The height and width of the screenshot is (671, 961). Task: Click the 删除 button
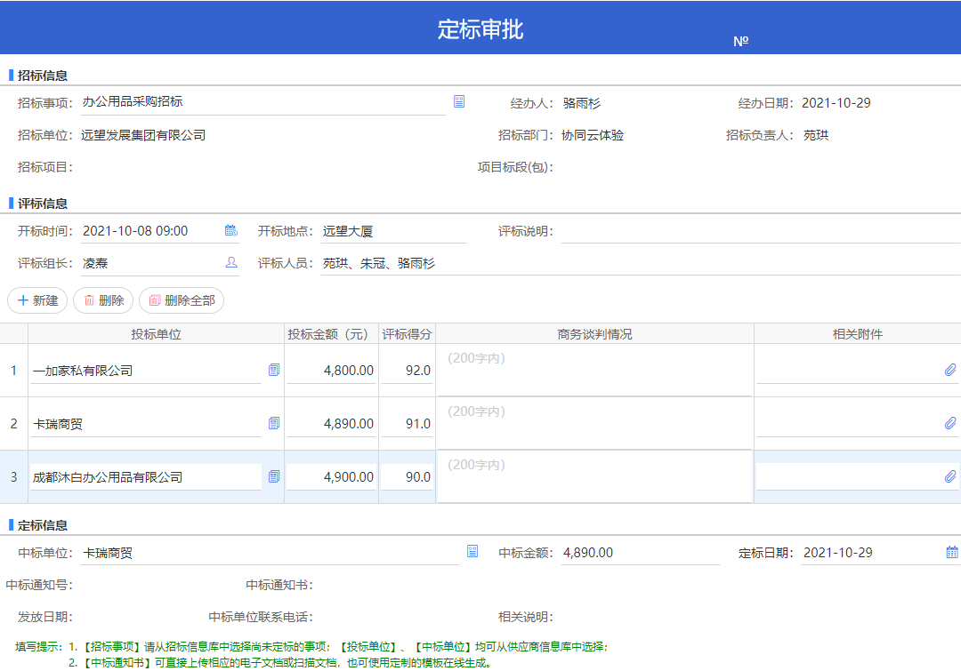(x=103, y=300)
